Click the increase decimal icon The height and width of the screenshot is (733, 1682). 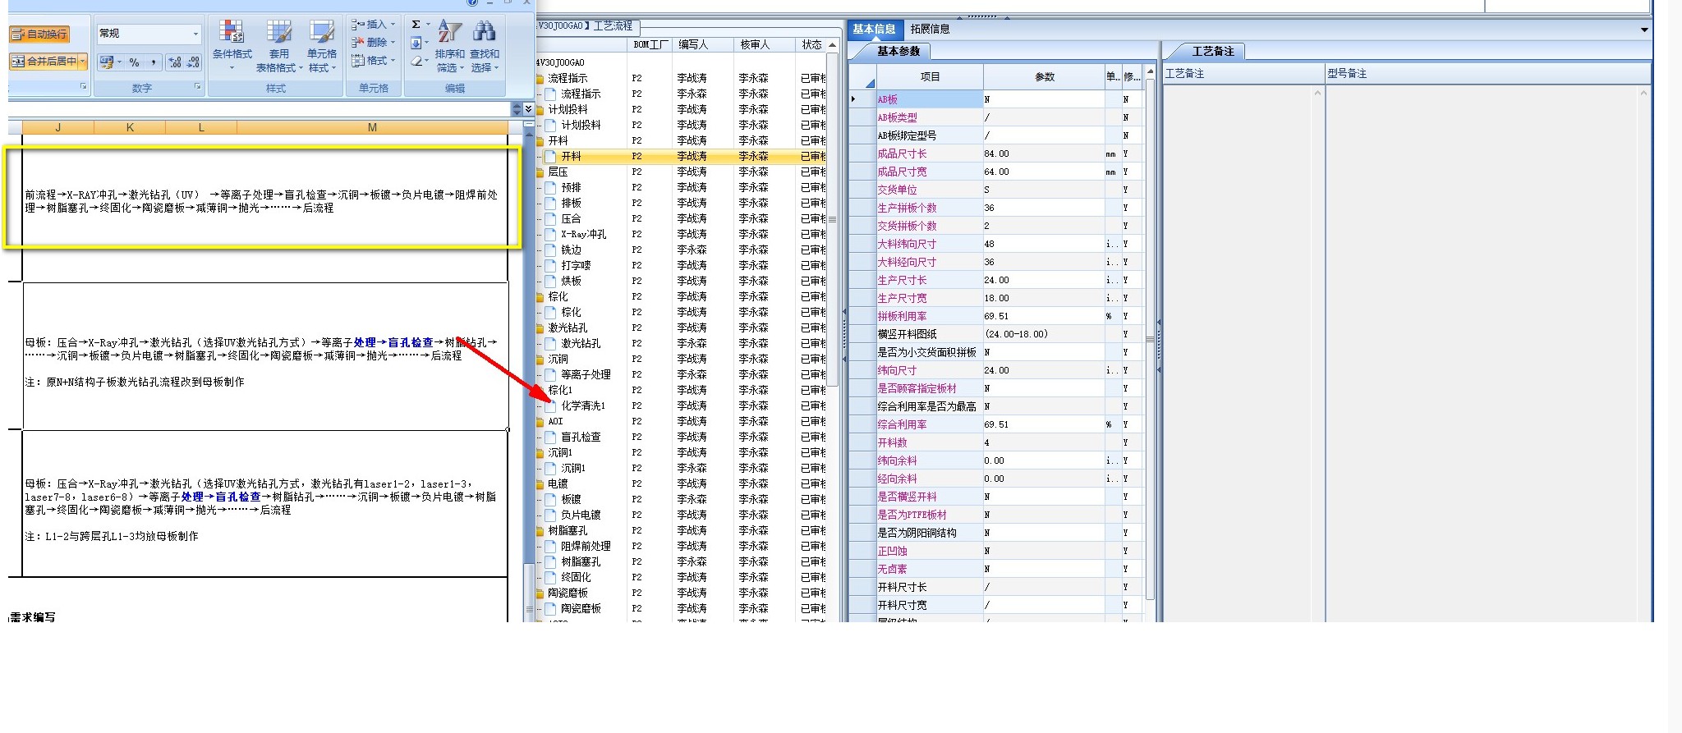pyautogui.click(x=174, y=62)
